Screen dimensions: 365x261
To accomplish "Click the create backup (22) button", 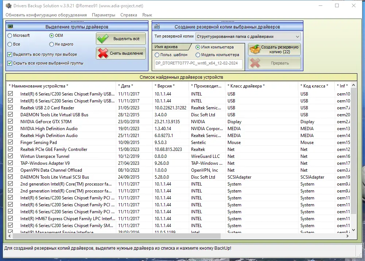I will point(274,49).
